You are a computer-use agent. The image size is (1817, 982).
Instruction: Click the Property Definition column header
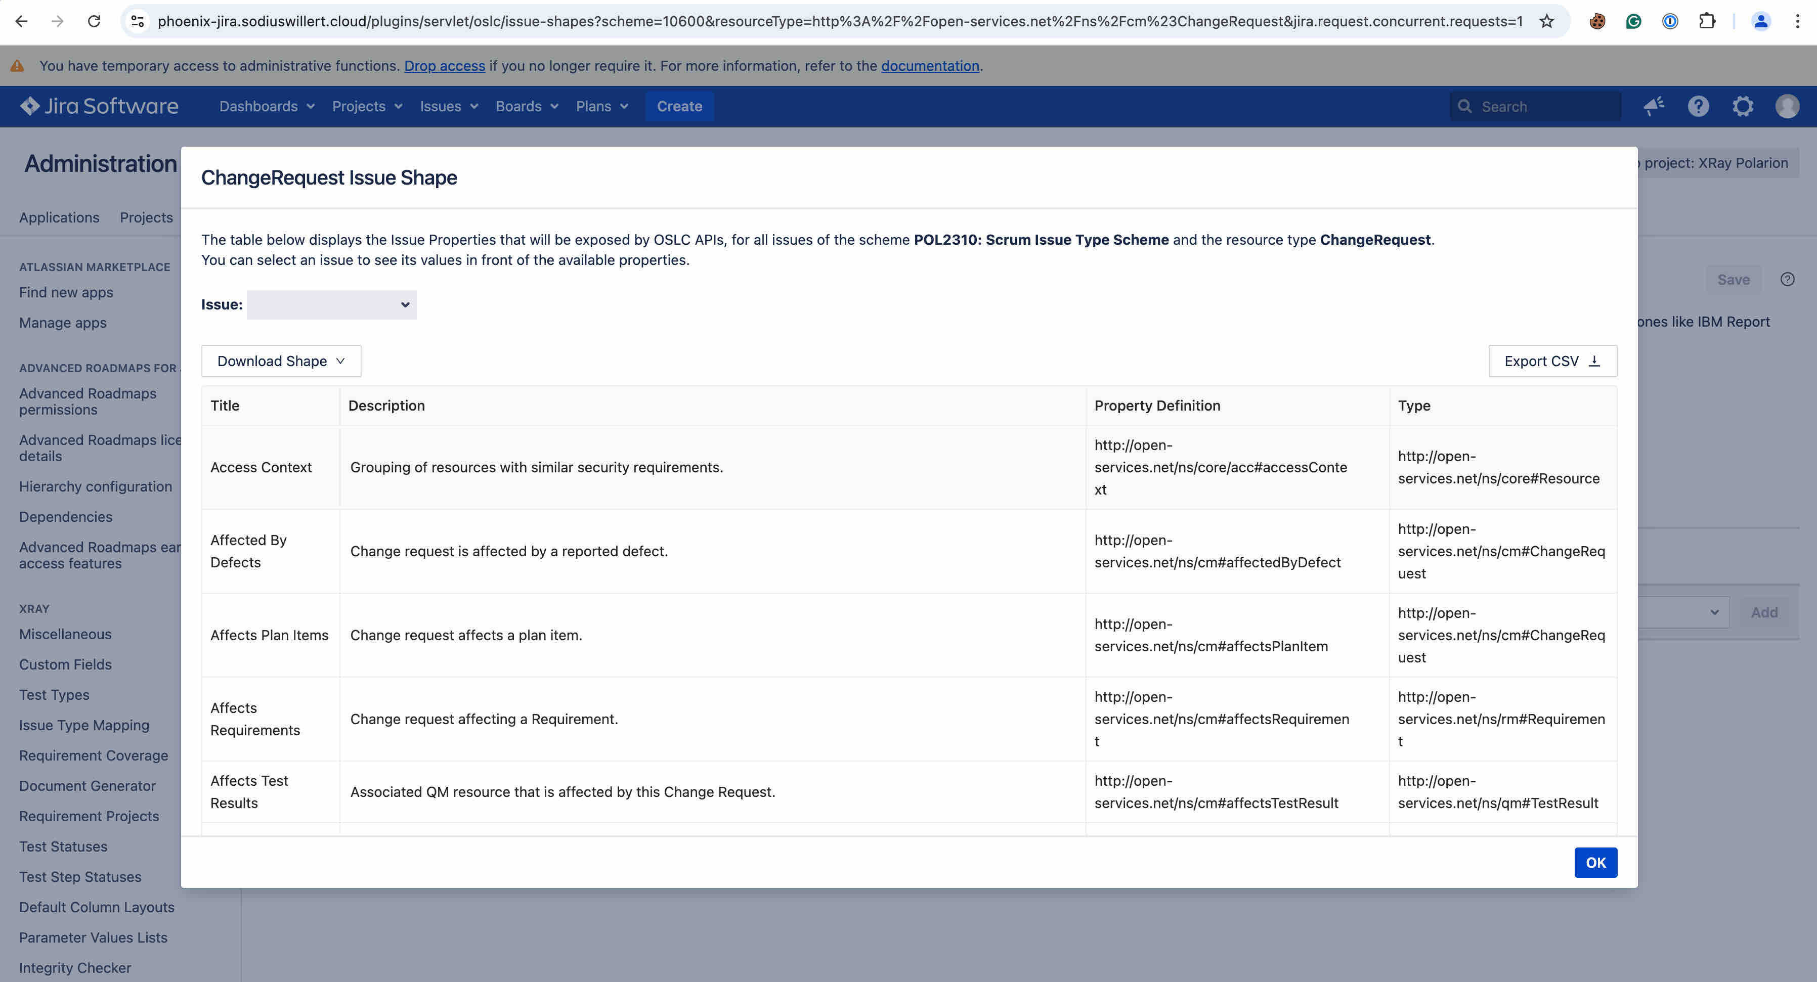[x=1237, y=406]
